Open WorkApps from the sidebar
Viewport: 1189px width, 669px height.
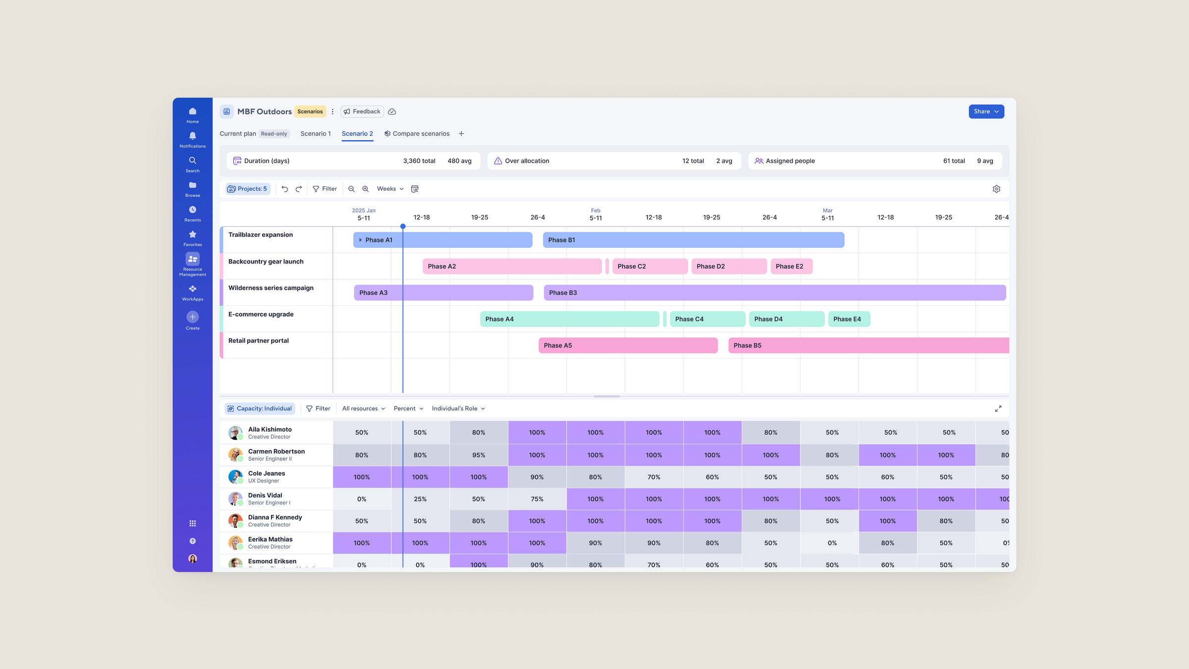tap(192, 293)
